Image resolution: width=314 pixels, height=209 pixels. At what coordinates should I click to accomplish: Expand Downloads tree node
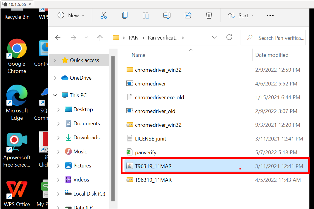[58, 138]
